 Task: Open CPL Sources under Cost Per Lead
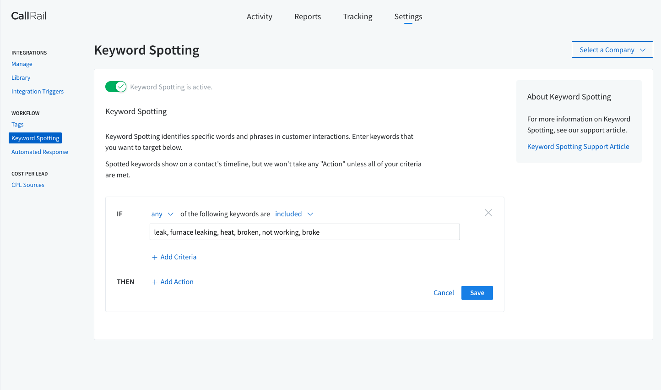pos(27,185)
